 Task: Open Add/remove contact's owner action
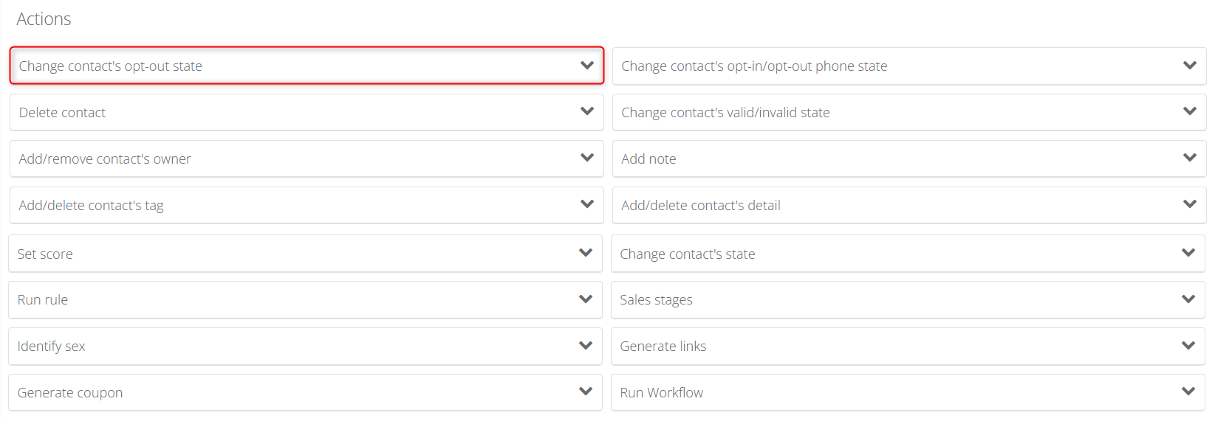click(307, 159)
